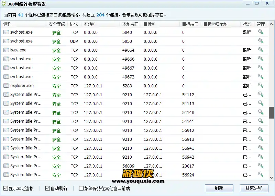Click manage icon for target port 56924 row

(x=261, y=174)
